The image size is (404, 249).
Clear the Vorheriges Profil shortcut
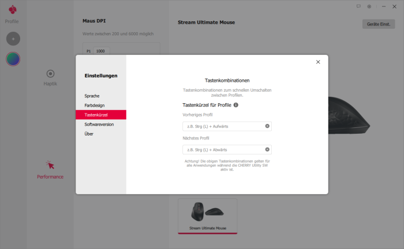[x=267, y=126]
